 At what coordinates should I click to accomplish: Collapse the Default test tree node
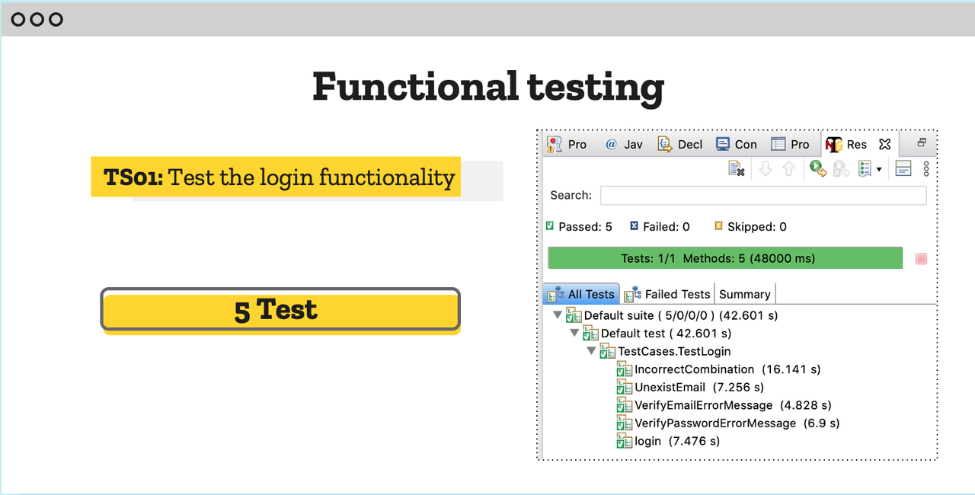574,333
